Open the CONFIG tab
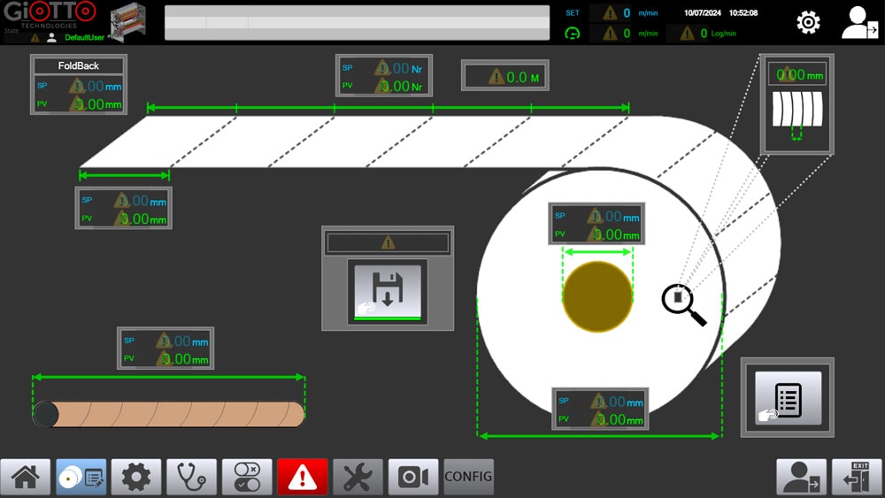This screenshot has height=498, width=885. pyautogui.click(x=468, y=477)
